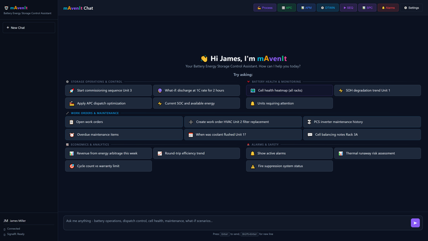
Task: Click lightning icon beside SOH degradation trend
Action: 341,91
